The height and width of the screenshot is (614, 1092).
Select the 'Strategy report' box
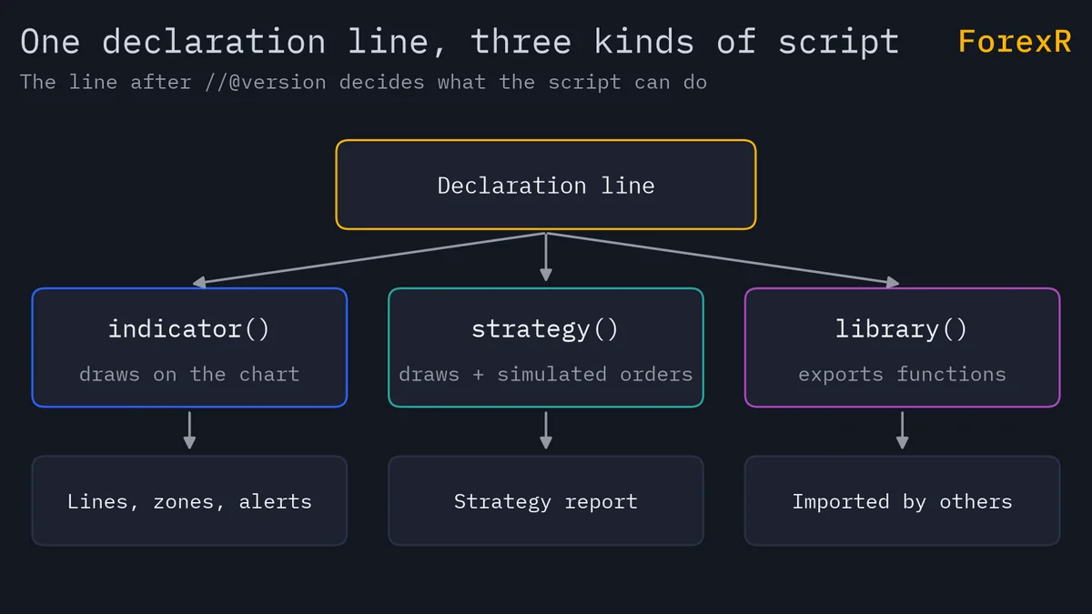[x=546, y=500]
